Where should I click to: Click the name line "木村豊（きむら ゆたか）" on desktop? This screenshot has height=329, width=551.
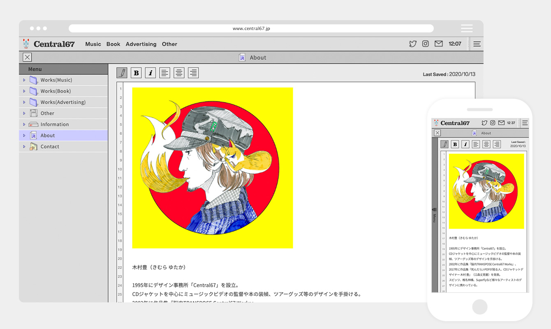pyautogui.click(x=159, y=267)
